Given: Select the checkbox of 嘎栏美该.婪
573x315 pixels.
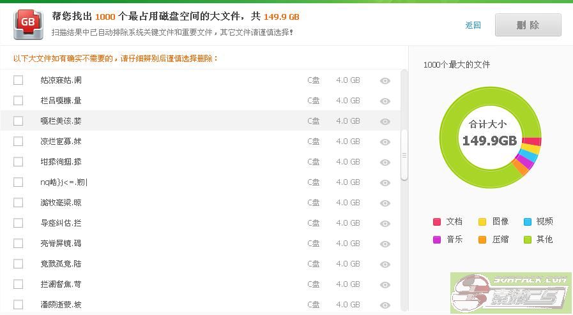Looking at the screenshot, I should [x=18, y=121].
